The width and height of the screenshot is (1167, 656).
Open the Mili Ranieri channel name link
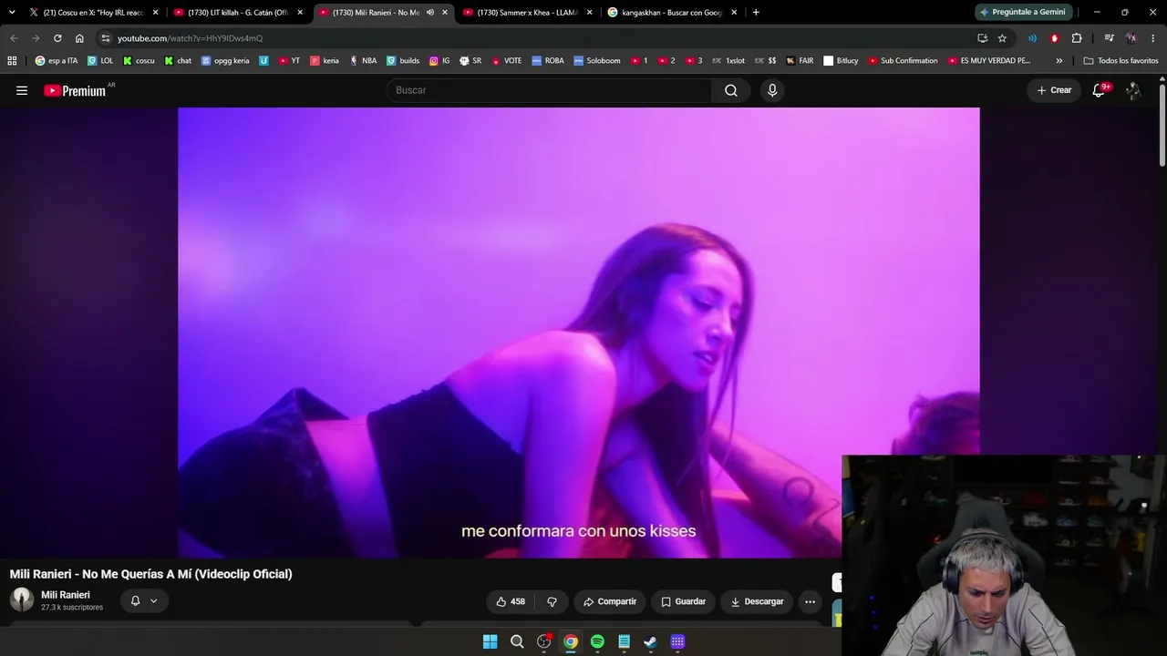pos(66,595)
